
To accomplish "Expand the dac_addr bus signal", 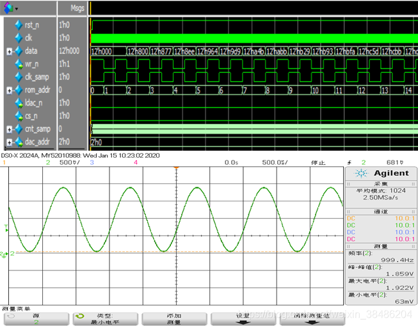I will (9, 143).
